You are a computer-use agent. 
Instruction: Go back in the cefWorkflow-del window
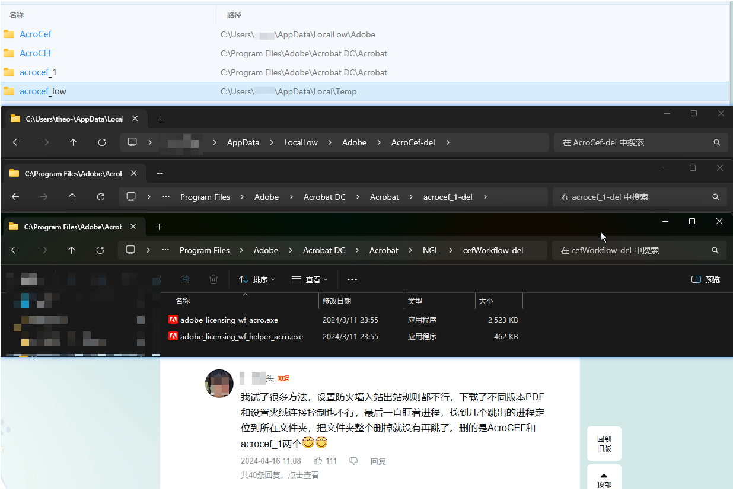click(x=15, y=250)
